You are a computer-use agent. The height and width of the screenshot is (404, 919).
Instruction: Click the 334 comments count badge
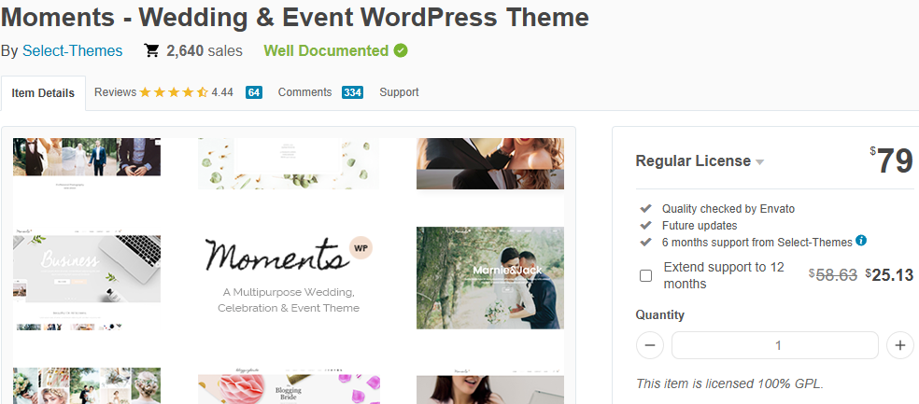point(352,92)
